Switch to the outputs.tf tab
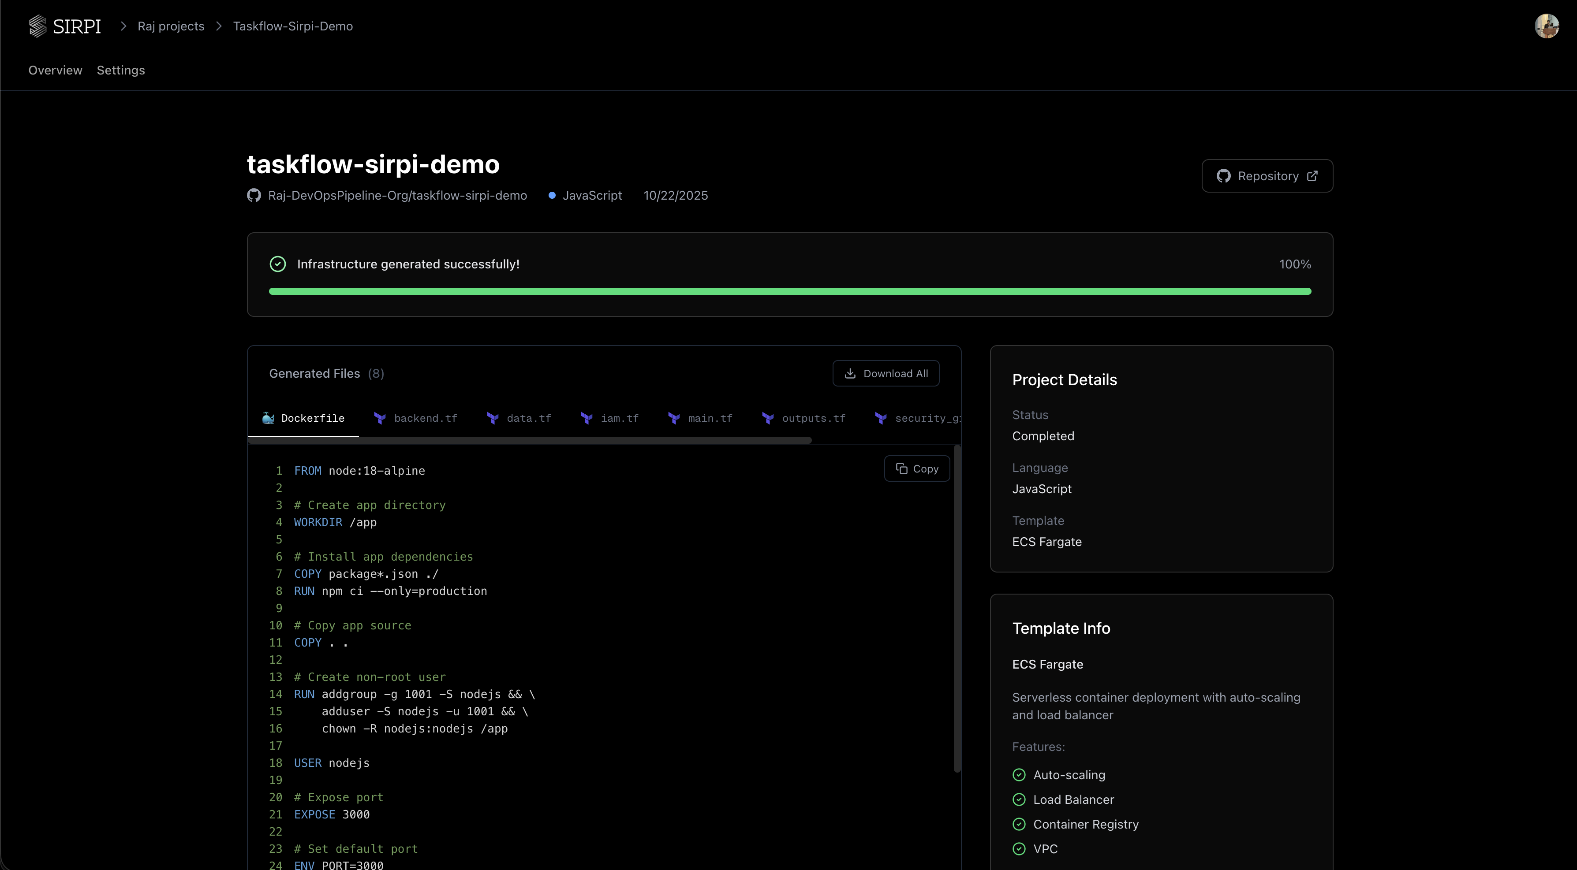Image resolution: width=1577 pixels, height=870 pixels. (813, 419)
